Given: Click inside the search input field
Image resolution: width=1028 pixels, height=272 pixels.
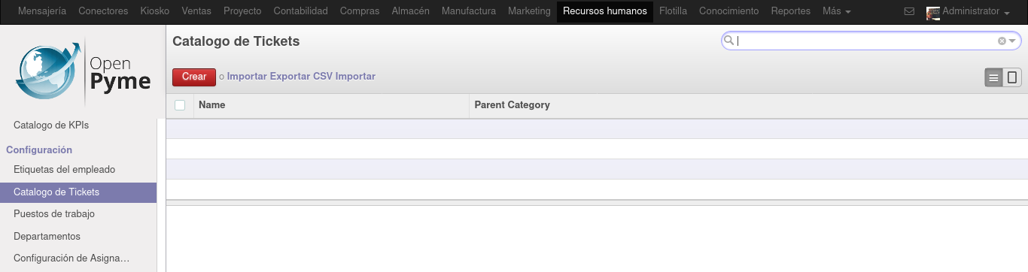Looking at the screenshot, I should (x=865, y=41).
